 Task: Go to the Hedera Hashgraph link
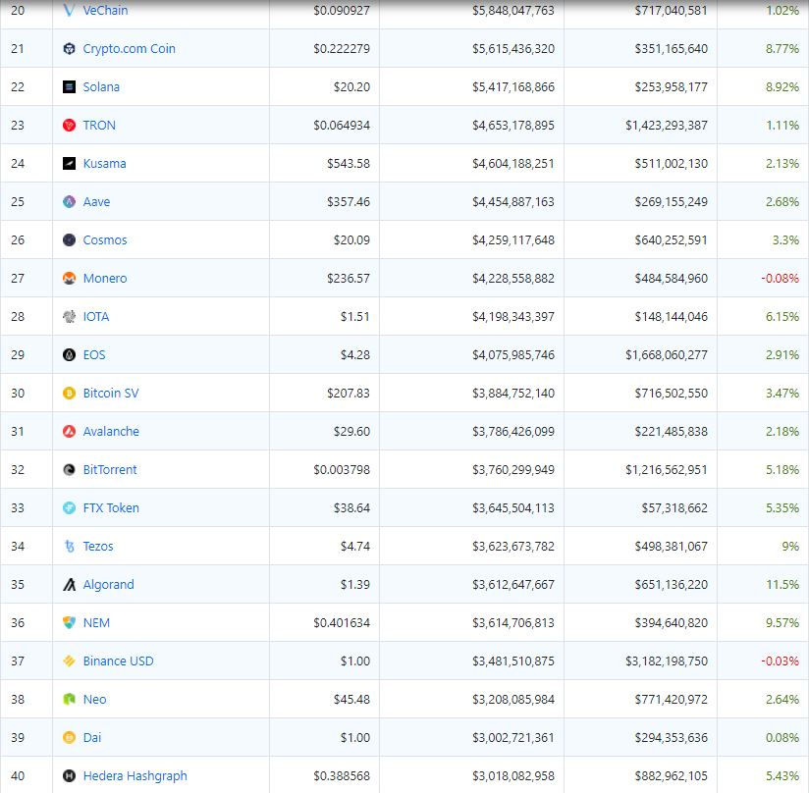[x=135, y=775]
